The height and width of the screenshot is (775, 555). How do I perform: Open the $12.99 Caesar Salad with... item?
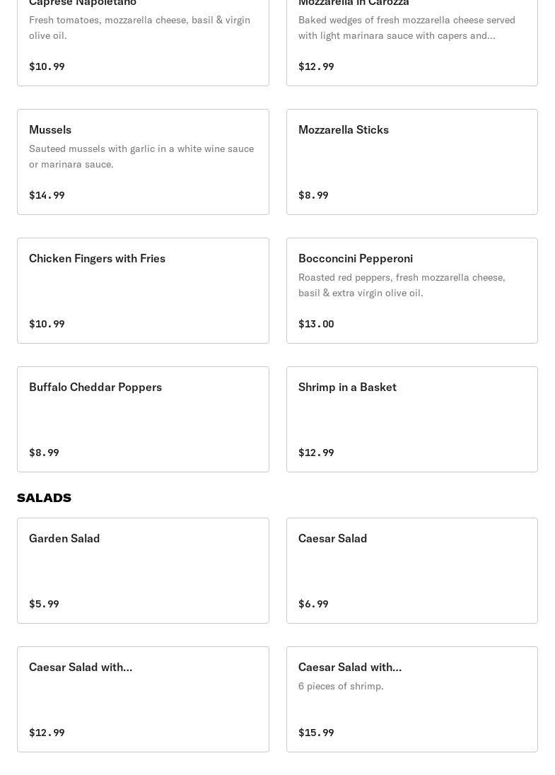(143, 699)
